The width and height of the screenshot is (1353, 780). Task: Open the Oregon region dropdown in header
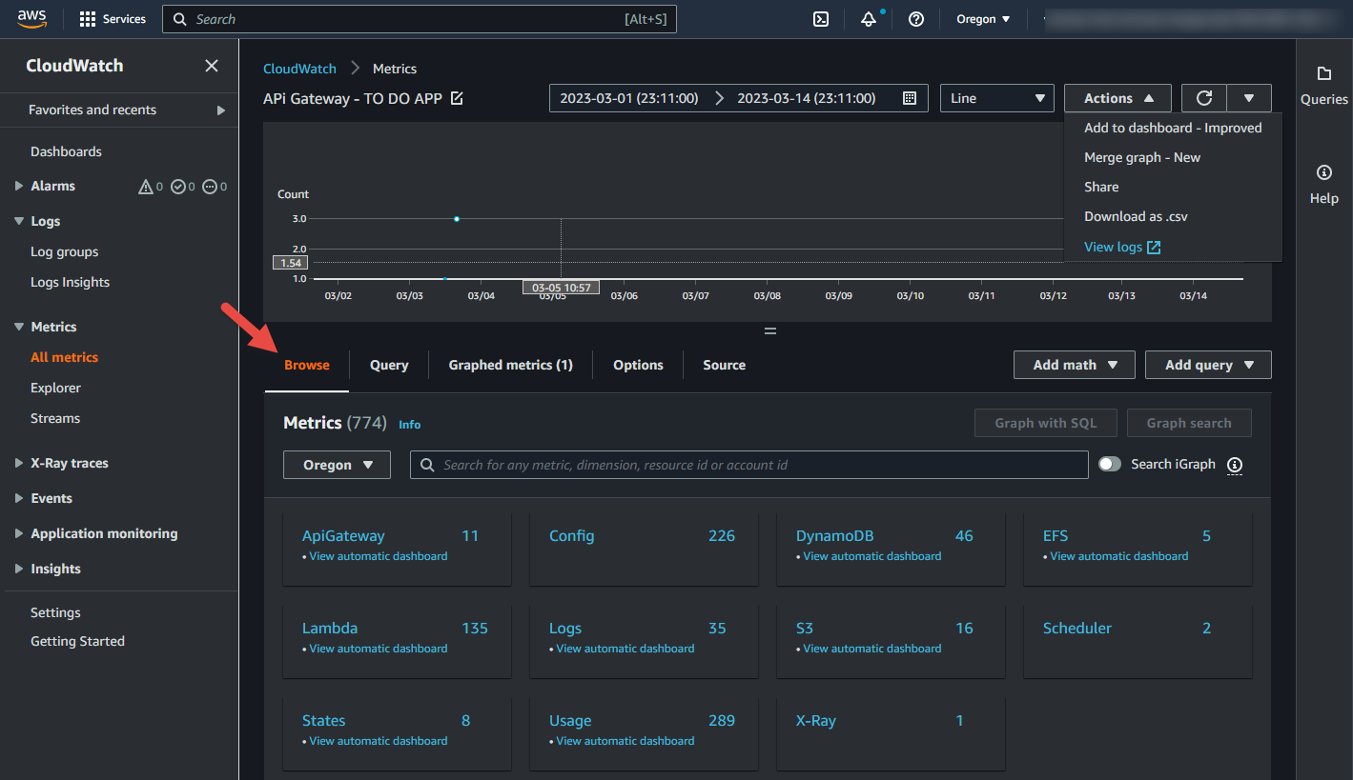tap(983, 19)
